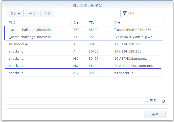Sort by the 정보 column header

tap(137, 23)
